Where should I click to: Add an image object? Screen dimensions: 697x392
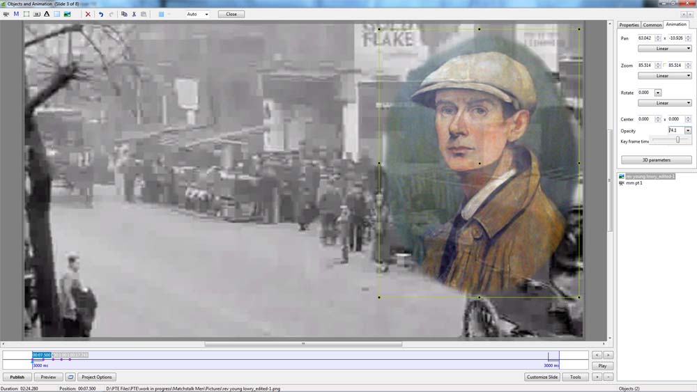point(67,14)
